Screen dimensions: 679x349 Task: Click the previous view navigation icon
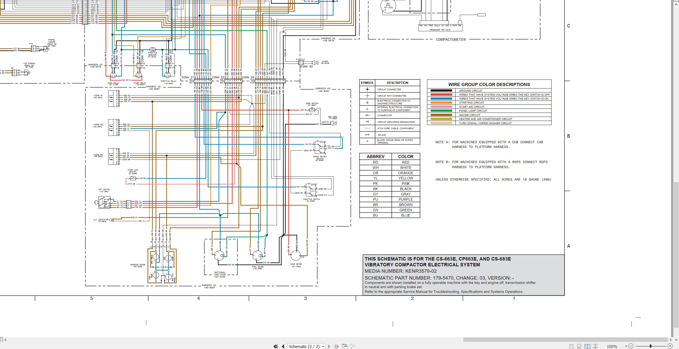pyautogui.click(x=345, y=346)
